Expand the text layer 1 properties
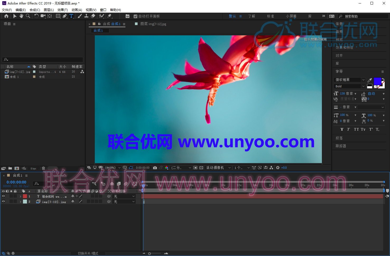 point(20,196)
